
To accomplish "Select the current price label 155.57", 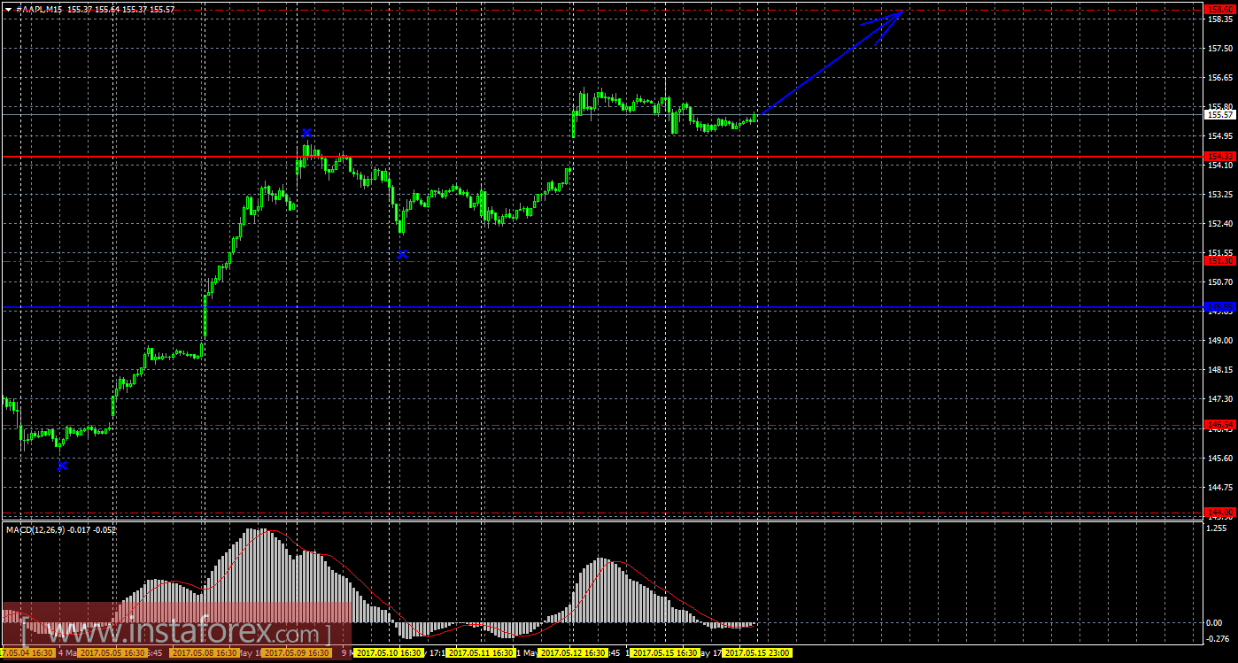I will [x=1219, y=114].
